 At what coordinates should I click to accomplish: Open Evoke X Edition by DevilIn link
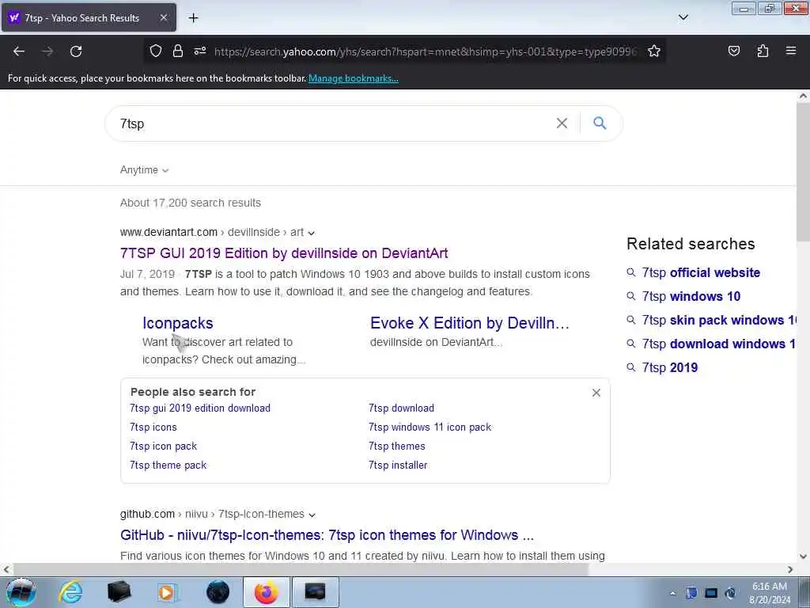(x=470, y=323)
